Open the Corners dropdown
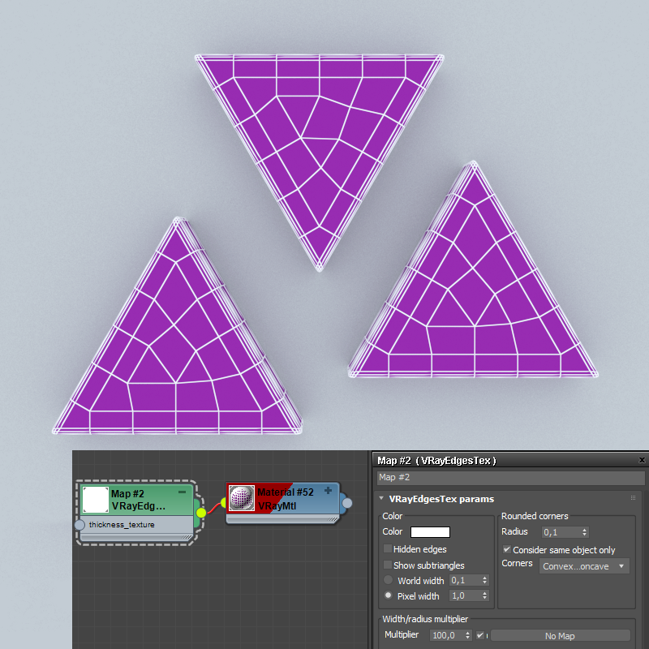Image resolution: width=649 pixels, height=649 pixels. [x=584, y=566]
